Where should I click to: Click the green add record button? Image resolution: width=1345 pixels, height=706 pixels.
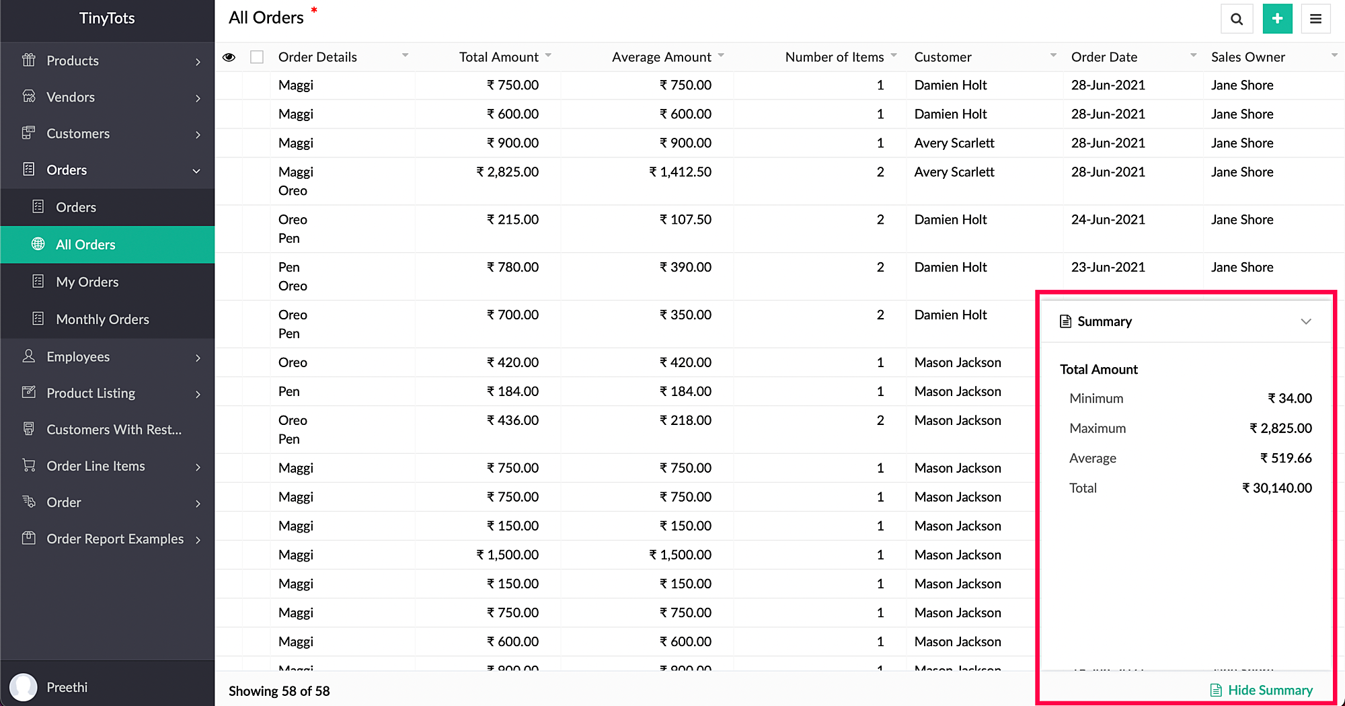click(1277, 19)
